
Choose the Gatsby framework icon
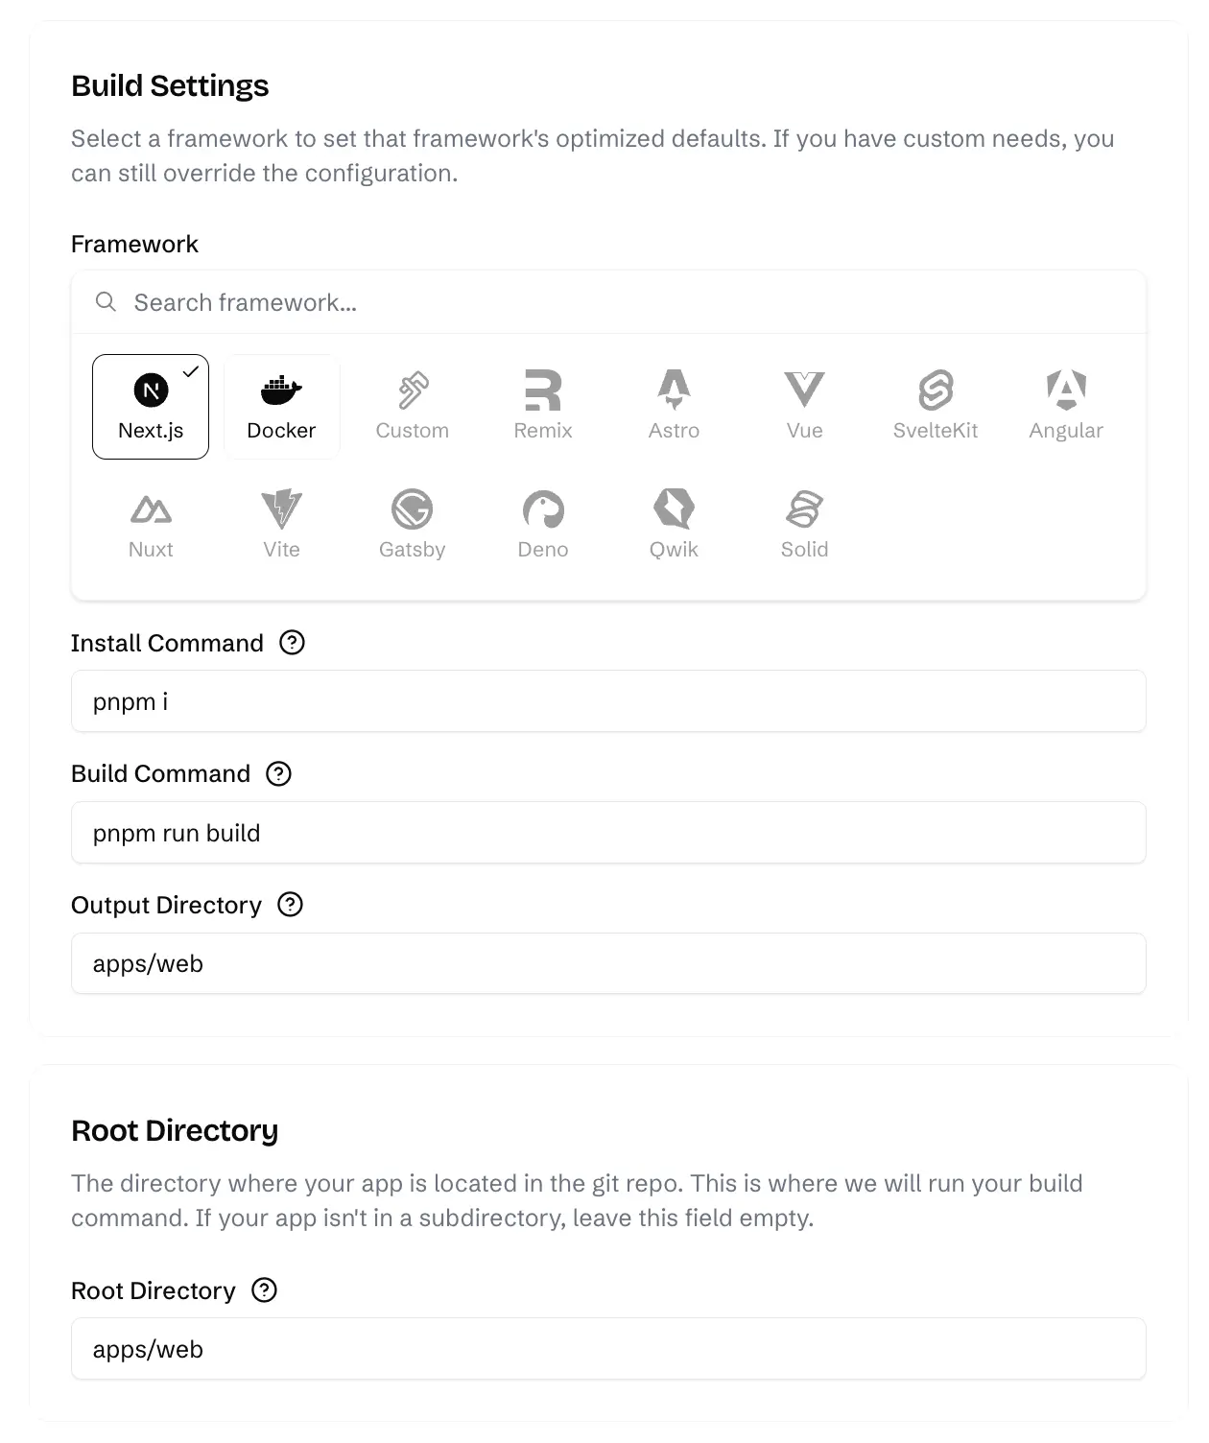412,509
